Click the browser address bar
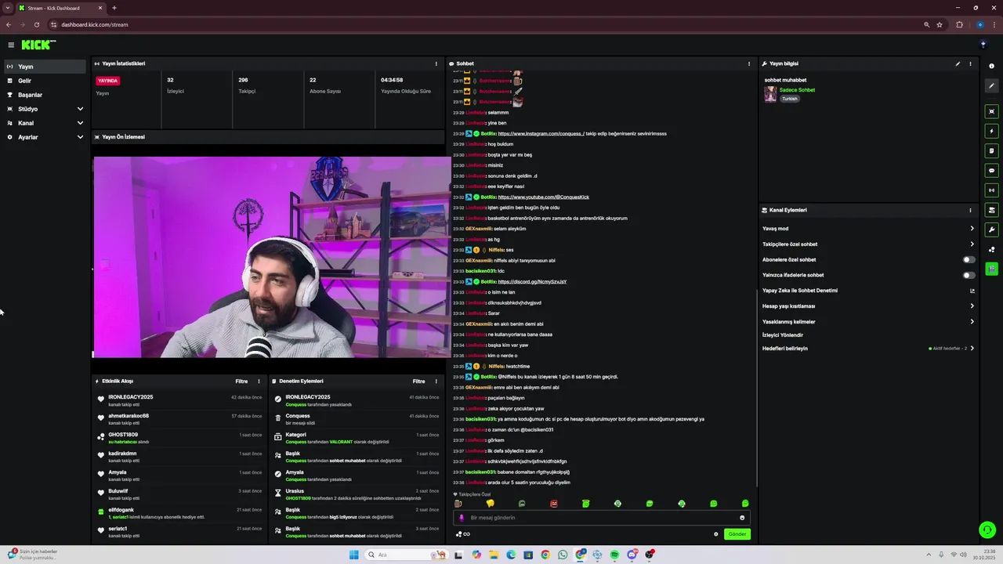Image resolution: width=1003 pixels, height=564 pixels. pos(486,24)
